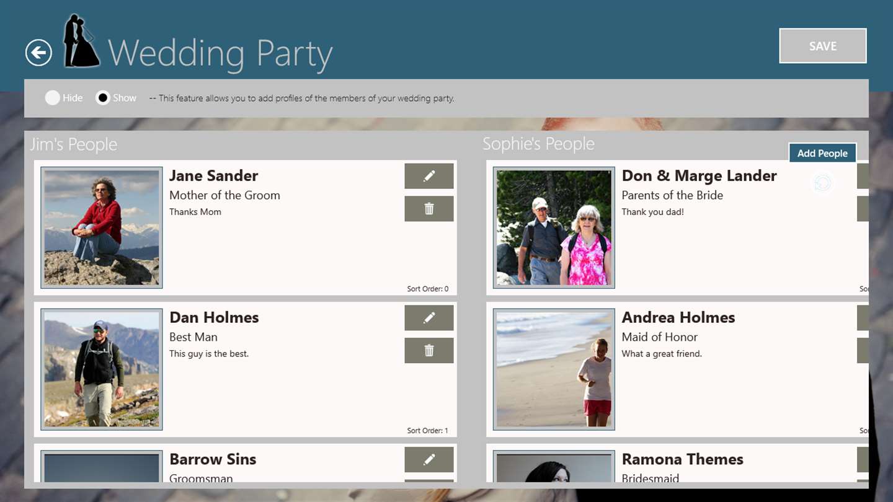Click the 'Jim's People' heading
Image resolution: width=893 pixels, height=502 pixels.
(x=74, y=144)
